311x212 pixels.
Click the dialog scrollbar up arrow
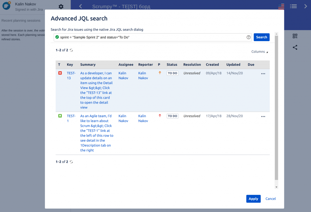276,34
